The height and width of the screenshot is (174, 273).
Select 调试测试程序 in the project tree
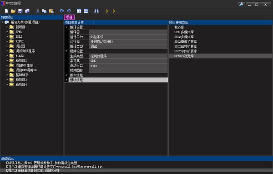(25, 51)
